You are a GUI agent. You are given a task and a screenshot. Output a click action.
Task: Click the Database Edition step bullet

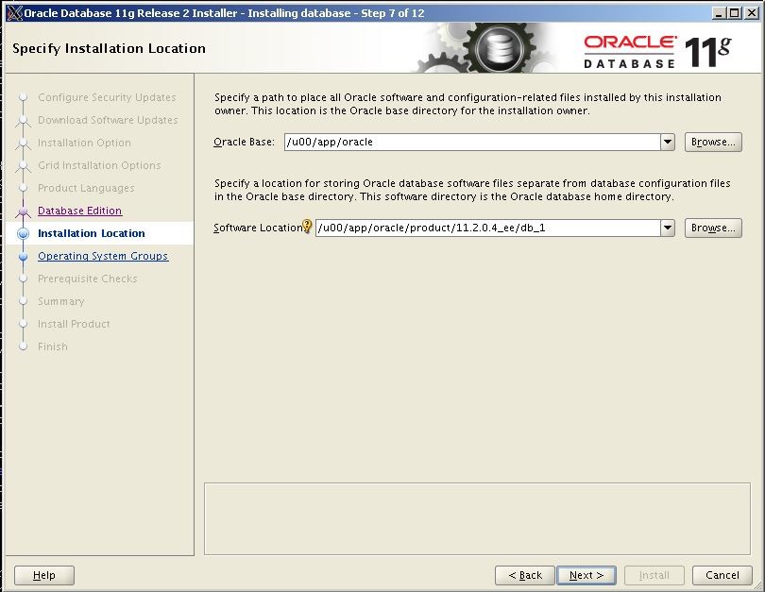point(23,211)
